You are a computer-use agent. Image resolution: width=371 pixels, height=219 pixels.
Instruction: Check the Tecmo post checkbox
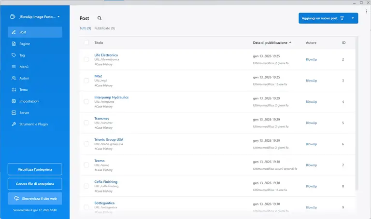(x=86, y=165)
